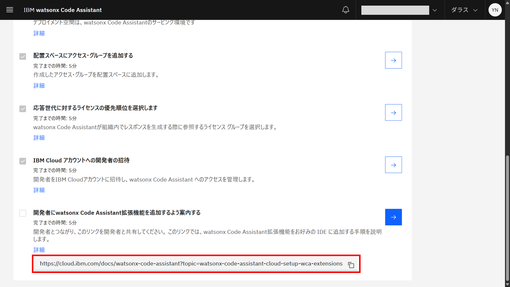
Task: Check the 開発者にwatsonx Code Assistant拡張機能 checkbox
Action: pos(23,213)
